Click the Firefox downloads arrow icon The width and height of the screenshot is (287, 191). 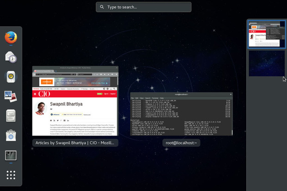click(x=105, y=74)
